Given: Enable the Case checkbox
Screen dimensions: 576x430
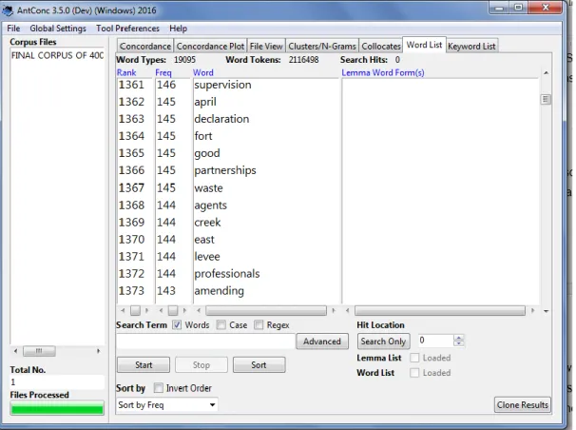Looking at the screenshot, I should pos(221,325).
